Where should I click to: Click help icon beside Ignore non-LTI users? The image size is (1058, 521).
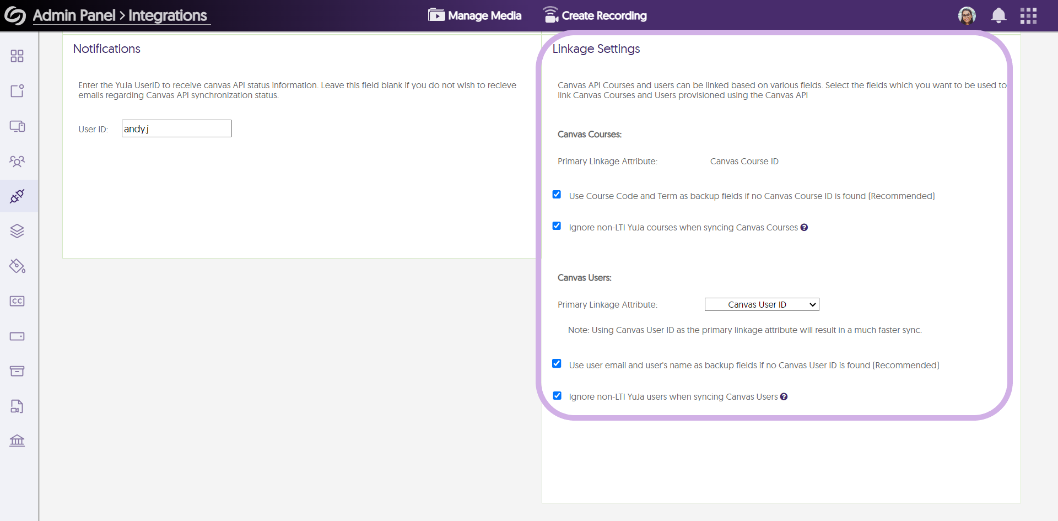coord(784,396)
